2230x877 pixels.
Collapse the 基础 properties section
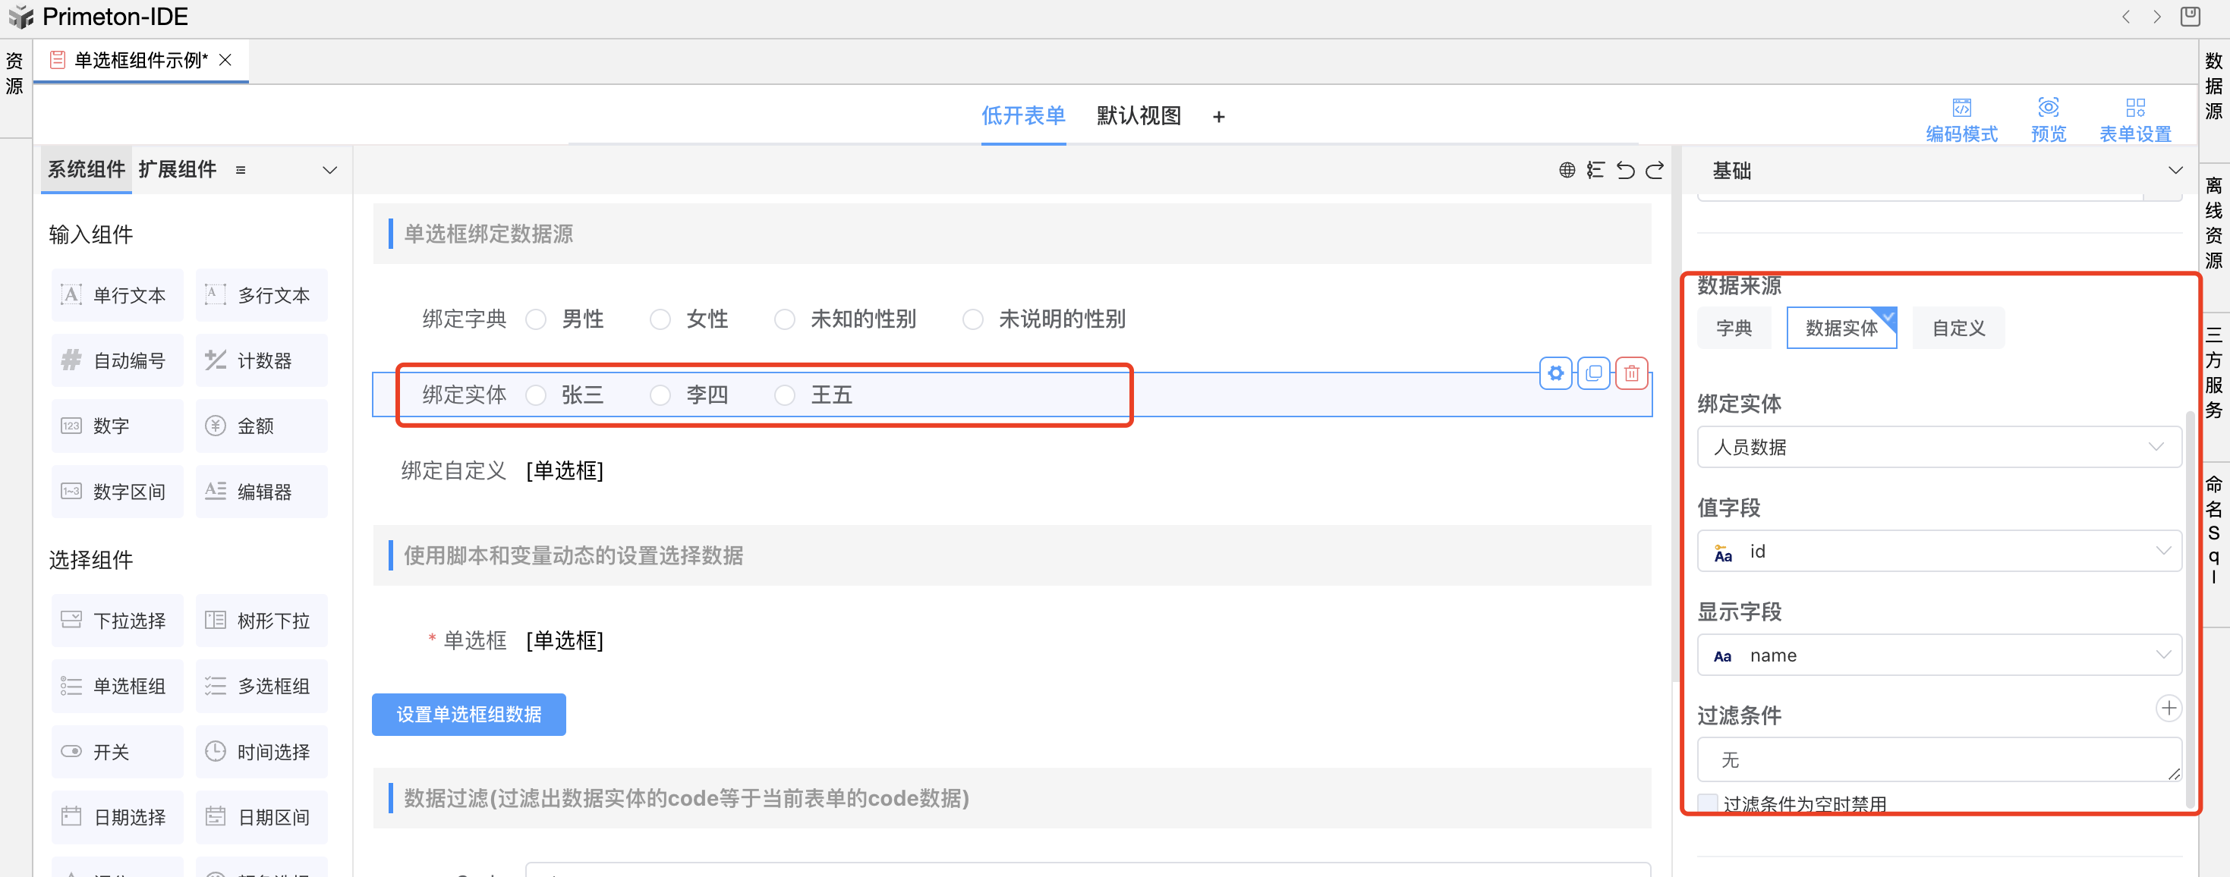coord(2175,171)
